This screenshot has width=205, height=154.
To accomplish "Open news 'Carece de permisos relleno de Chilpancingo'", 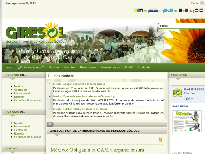I will pyautogui.click(x=85, y=96).
